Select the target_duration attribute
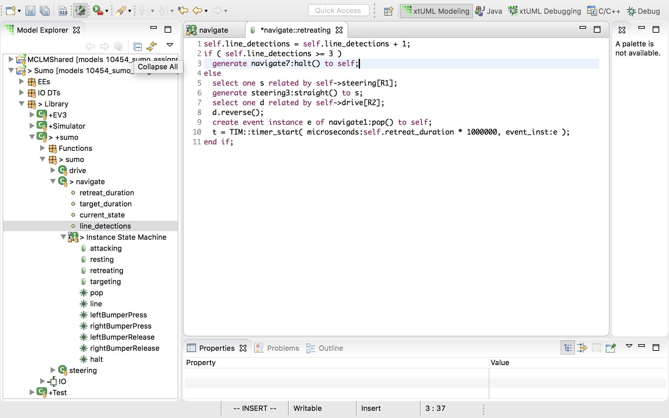 pos(106,204)
